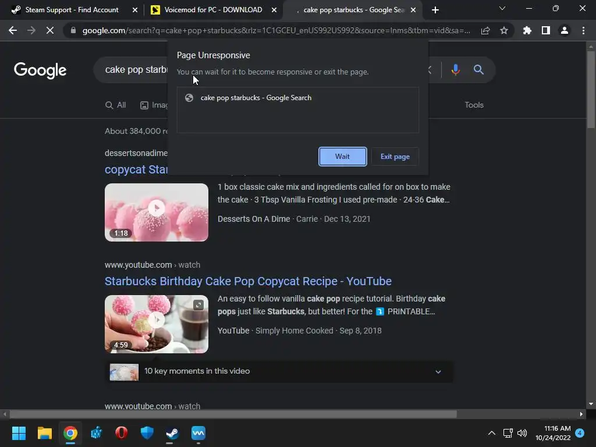The image size is (596, 447).
Task: Select the All results tab
Action: pyautogui.click(x=116, y=105)
